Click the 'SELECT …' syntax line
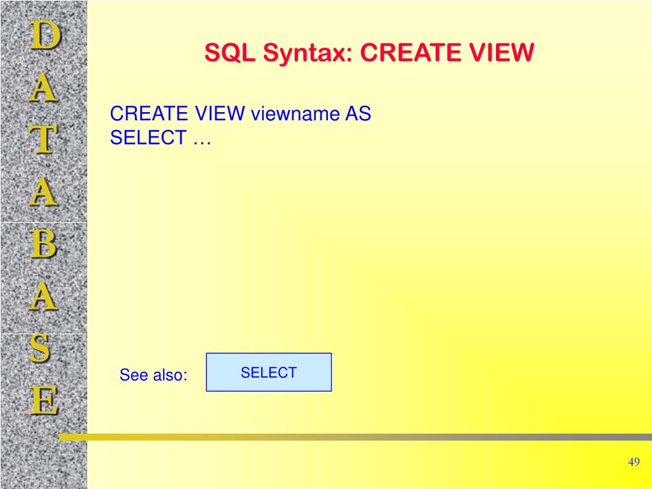Image resolution: width=652 pixels, height=489 pixels. pyautogui.click(x=160, y=138)
